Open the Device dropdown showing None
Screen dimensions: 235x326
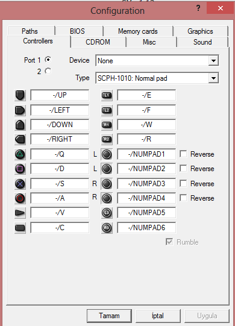coord(157,61)
